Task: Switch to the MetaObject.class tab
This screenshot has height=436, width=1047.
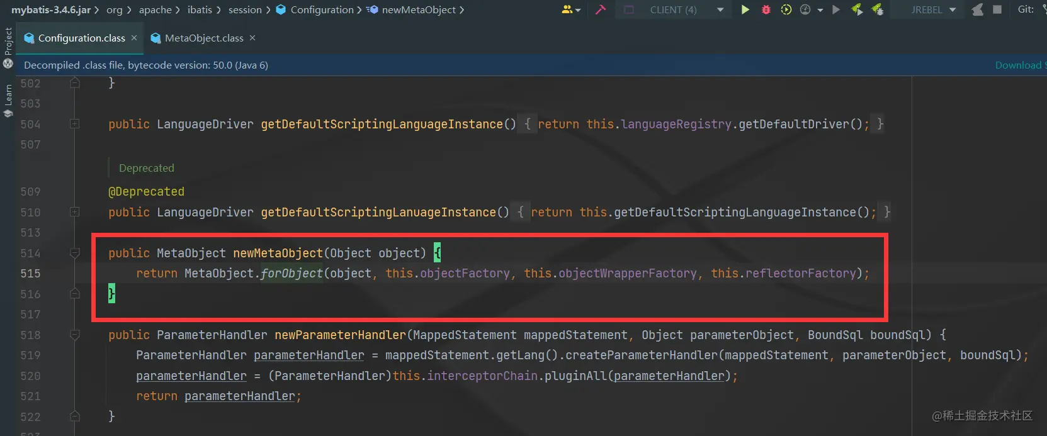Action: pos(204,38)
